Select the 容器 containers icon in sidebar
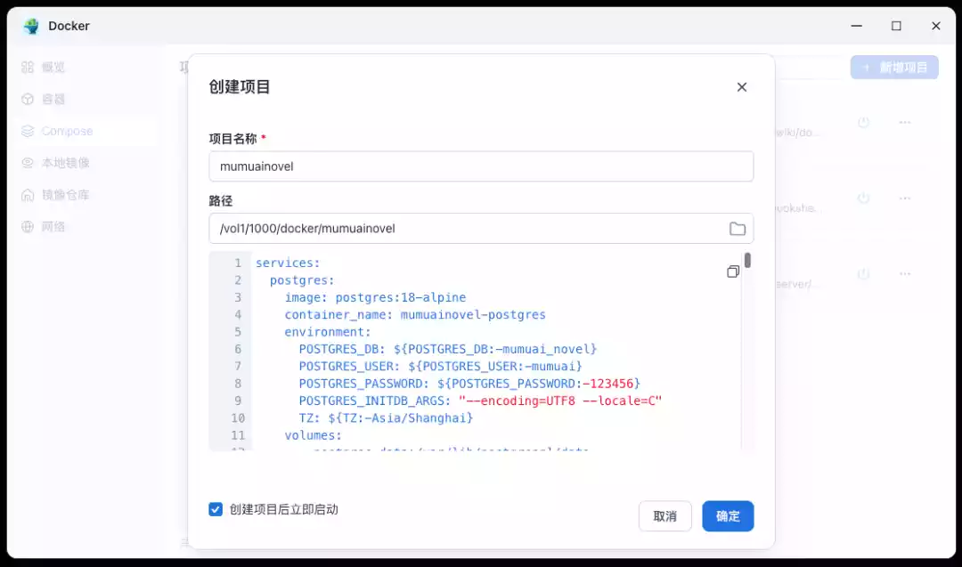The height and width of the screenshot is (567, 962). pos(29,99)
